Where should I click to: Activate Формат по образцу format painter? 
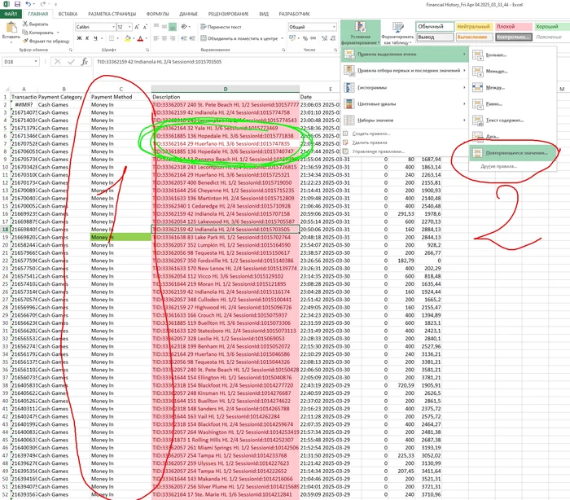(x=46, y=41)
